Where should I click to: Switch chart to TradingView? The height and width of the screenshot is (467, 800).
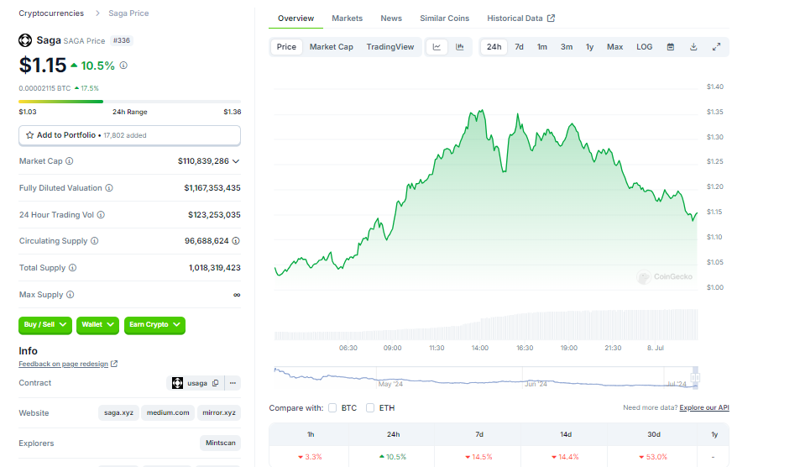390,47
